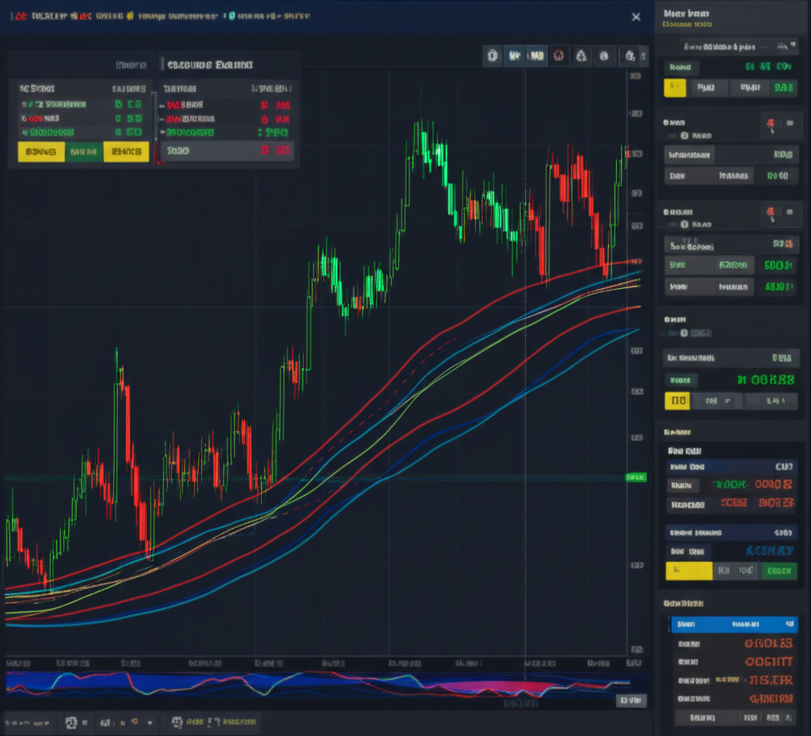Expand the dark bottom row of the top-left table
The width and height of the screenshot is (811, 736).
coord(227,150)
